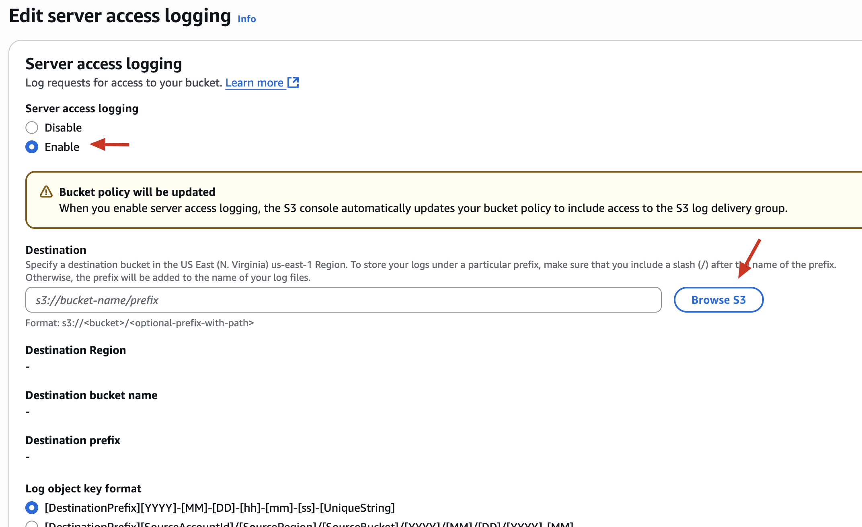Click the Edit server access logging page title
862x527 pixels.
click(x=120, y=16)
